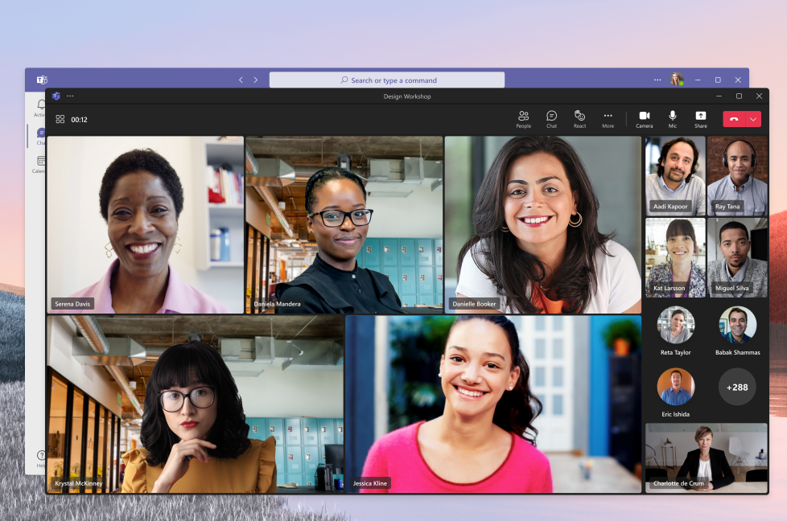Open settings ellipsis in main Teams window
Screen dimensions: 787x521
[657, 80]
